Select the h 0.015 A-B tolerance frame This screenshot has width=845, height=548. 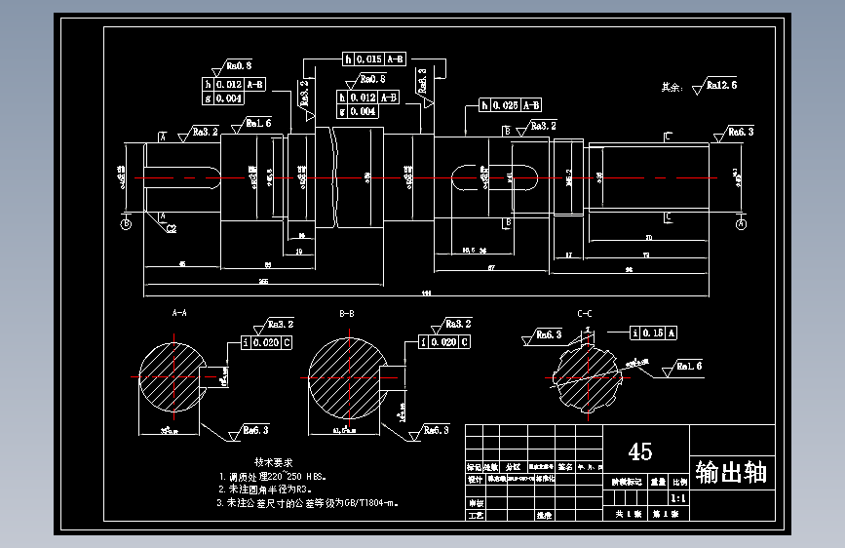coord(374,59)
